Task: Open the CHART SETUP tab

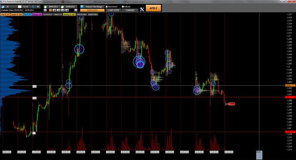Action: point(113,10)
